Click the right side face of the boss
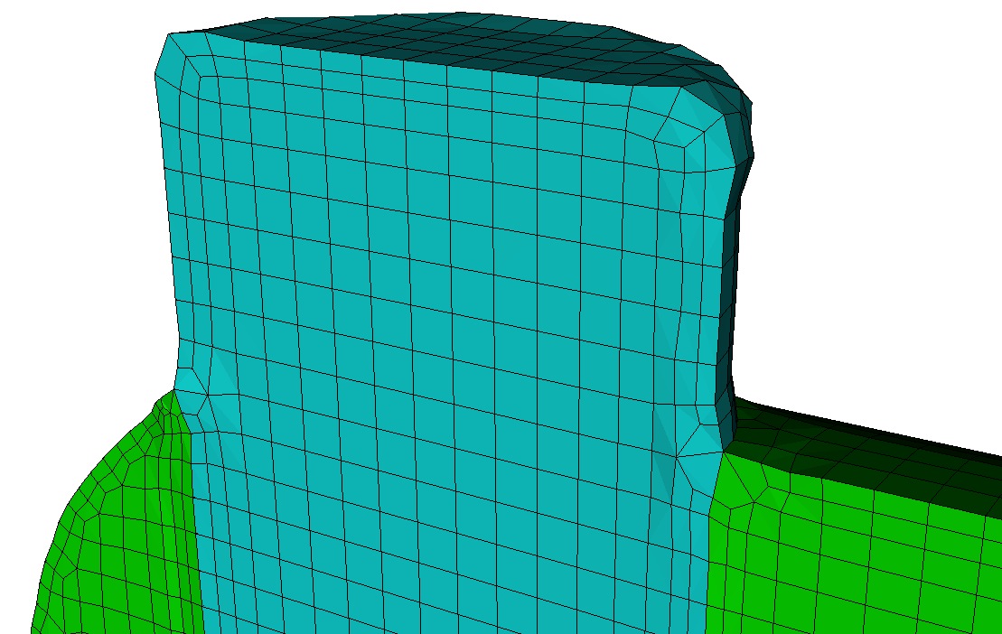 tap(727, 271)
